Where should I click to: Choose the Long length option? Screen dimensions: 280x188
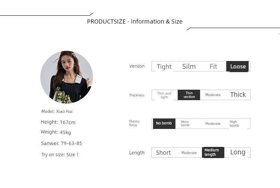click(238, 152)
